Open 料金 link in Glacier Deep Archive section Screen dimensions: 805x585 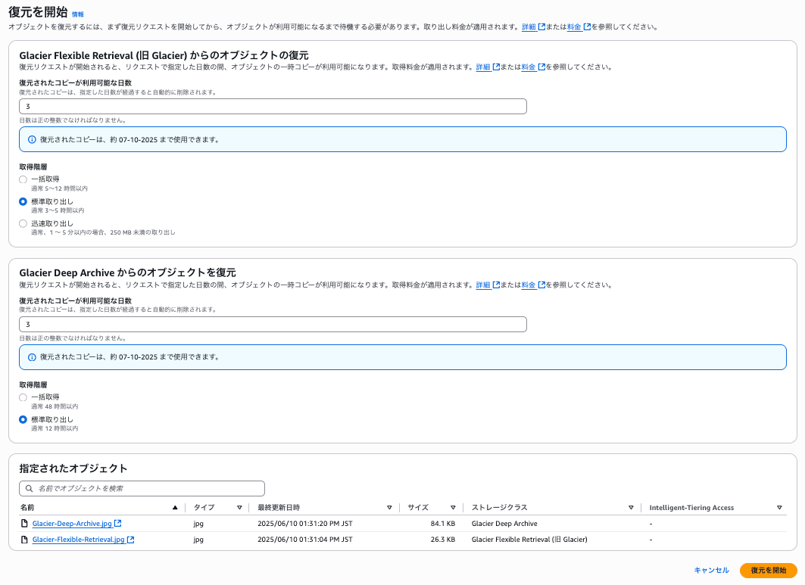point(529,285)
